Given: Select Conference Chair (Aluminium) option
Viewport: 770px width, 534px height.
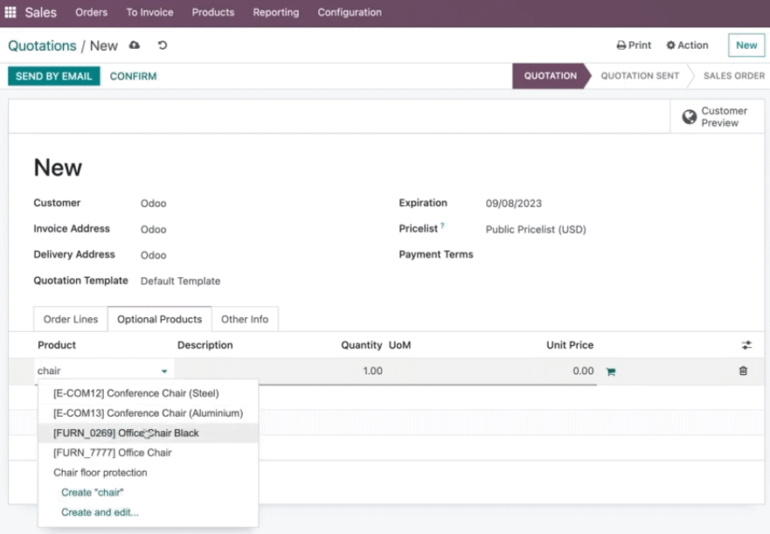Looking at the screenshot, I should click(149, 413).
